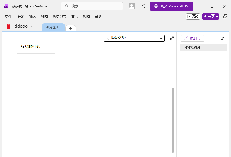Expand the ddooo notebook dropdown

(x=31, y=26)
